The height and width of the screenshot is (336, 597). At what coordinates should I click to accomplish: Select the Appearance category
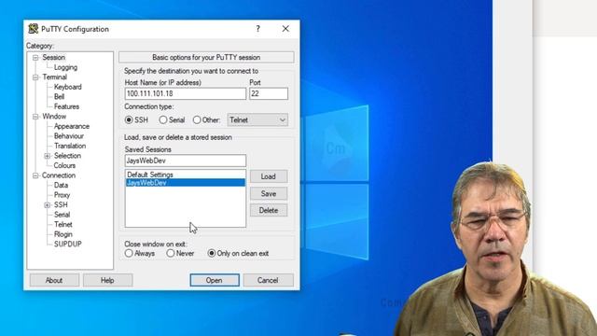tap(72, 127)
